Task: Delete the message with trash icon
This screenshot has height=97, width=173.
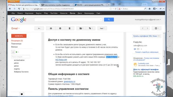Action: click(x=69, y=28)
